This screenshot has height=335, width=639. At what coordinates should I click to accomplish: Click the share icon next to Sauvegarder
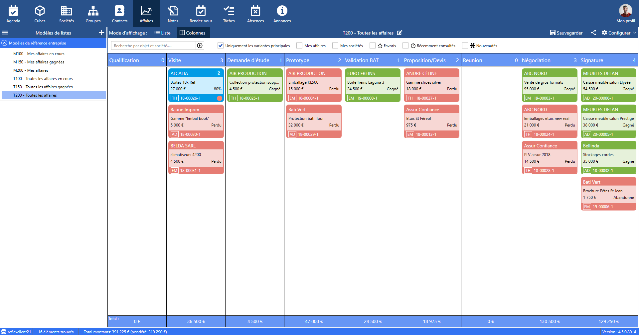pos(593,33)
